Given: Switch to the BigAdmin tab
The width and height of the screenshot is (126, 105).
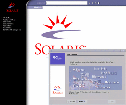Looking at the screenshot, I should point(38,7).
